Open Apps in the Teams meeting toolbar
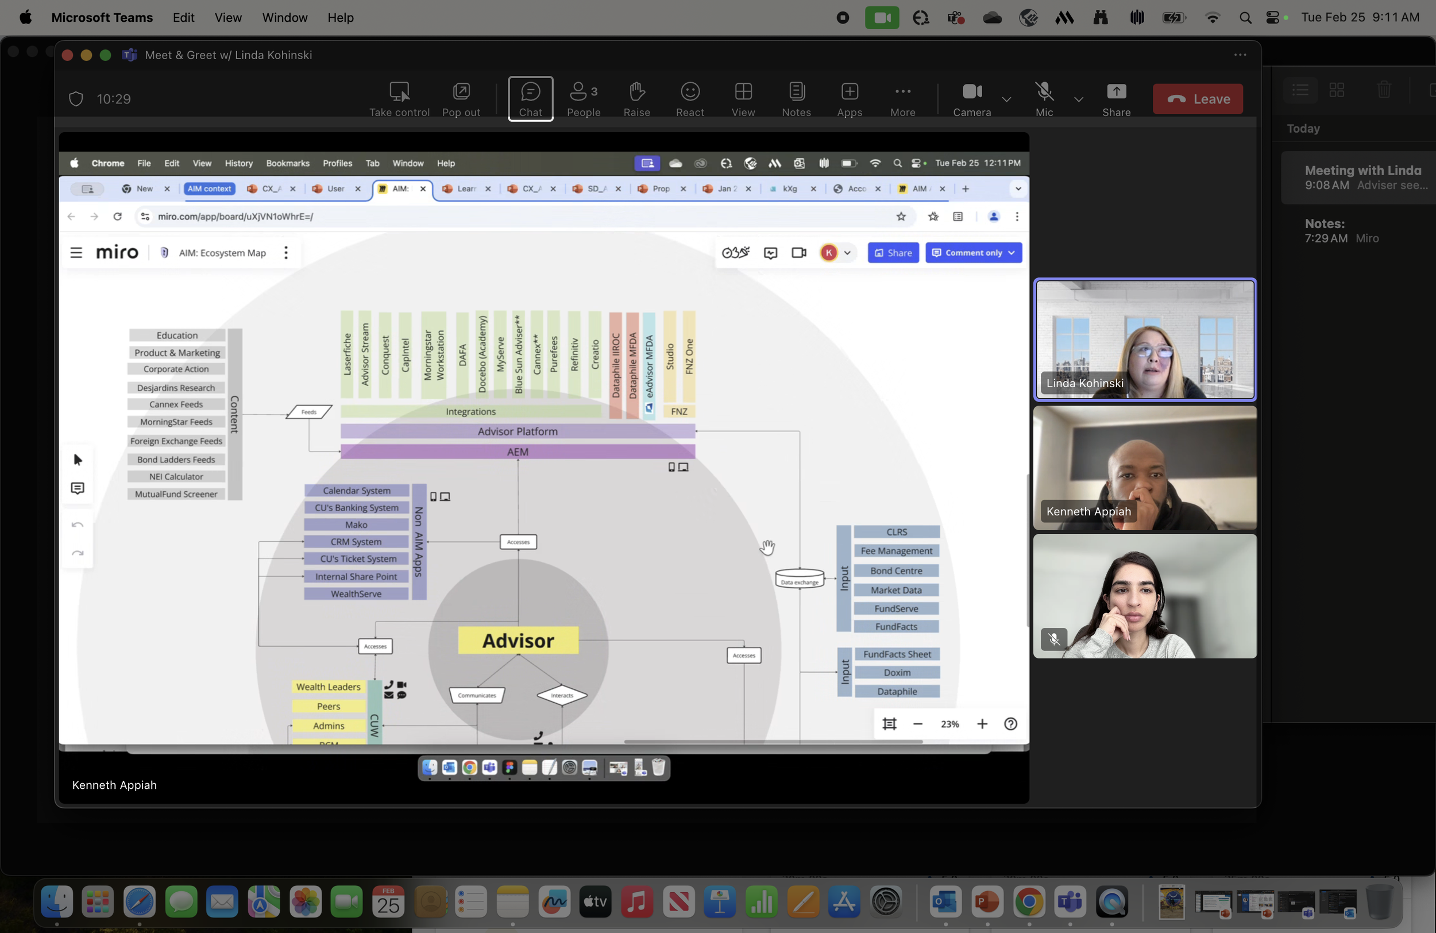Viewport: 1436px width, 933px height. click(x=850, y=99)
